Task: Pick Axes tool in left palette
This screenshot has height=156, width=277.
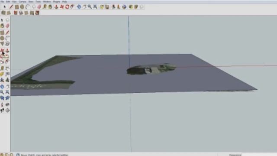Action: pyautogui.click(x=2, y=80)
